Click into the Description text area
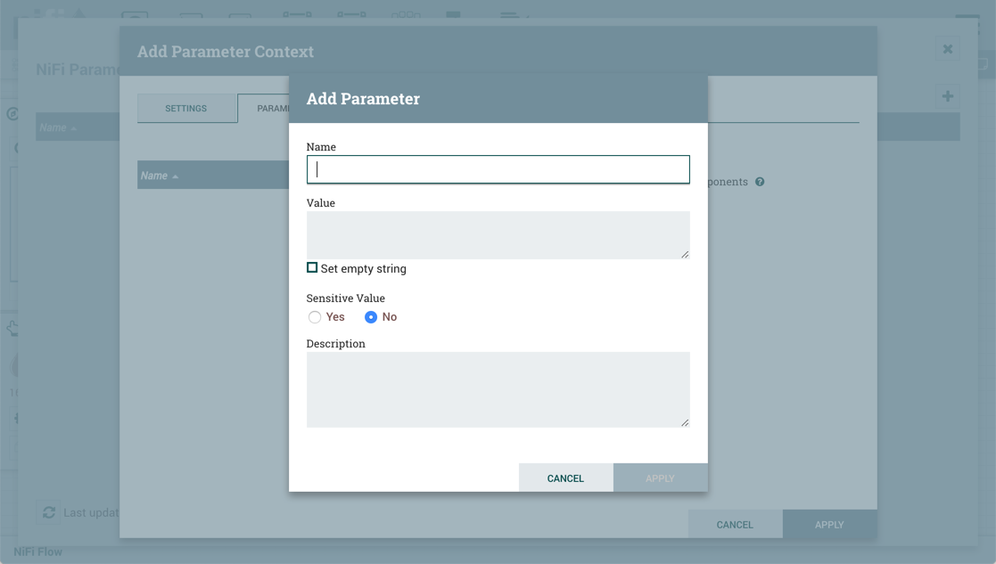The height and width of the screenshot is (564, 996). [498, 389]
